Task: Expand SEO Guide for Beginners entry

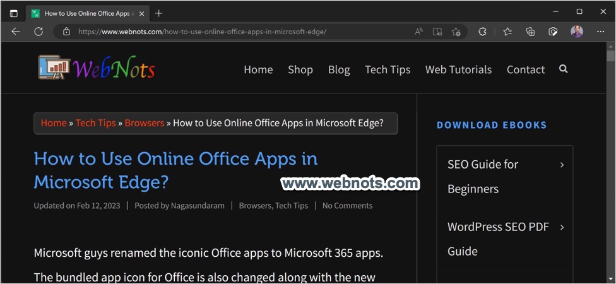Action: [562, 165]
